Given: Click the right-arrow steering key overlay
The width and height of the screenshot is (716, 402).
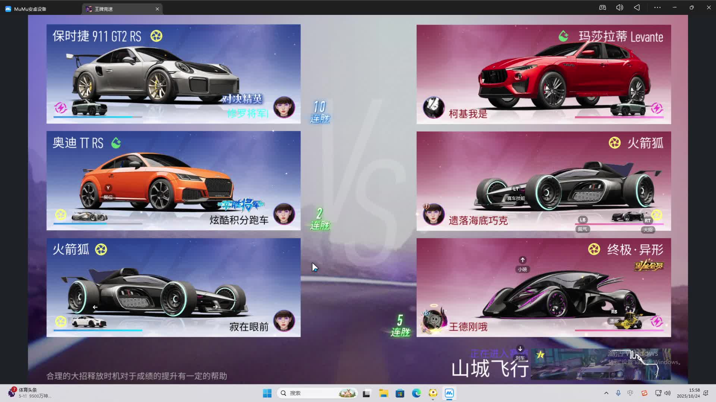Looking at the screenshot, I should (215, 307).
